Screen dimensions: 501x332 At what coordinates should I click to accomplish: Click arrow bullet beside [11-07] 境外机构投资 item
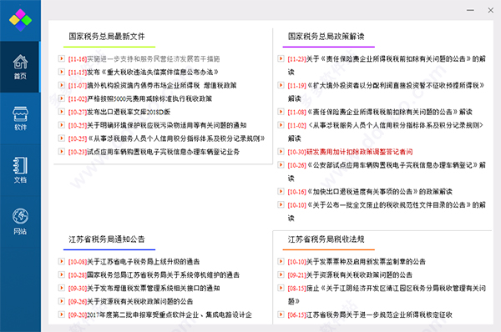(x=61, y=85)
